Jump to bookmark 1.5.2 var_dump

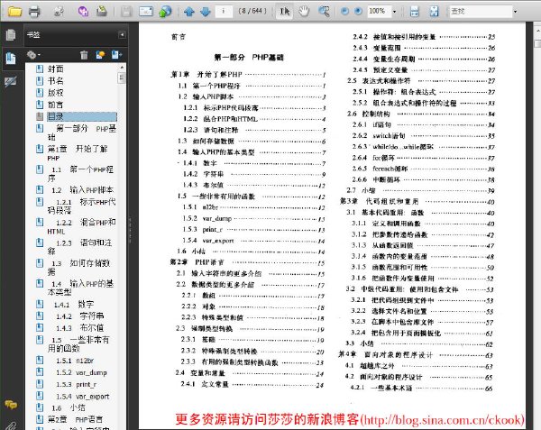point(81,372)
